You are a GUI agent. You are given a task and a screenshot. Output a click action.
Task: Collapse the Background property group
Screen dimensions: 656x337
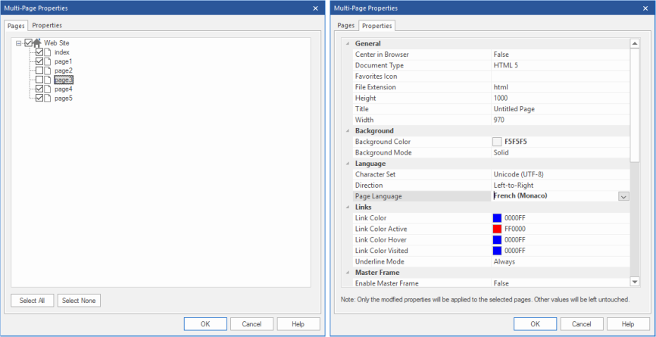347,131
